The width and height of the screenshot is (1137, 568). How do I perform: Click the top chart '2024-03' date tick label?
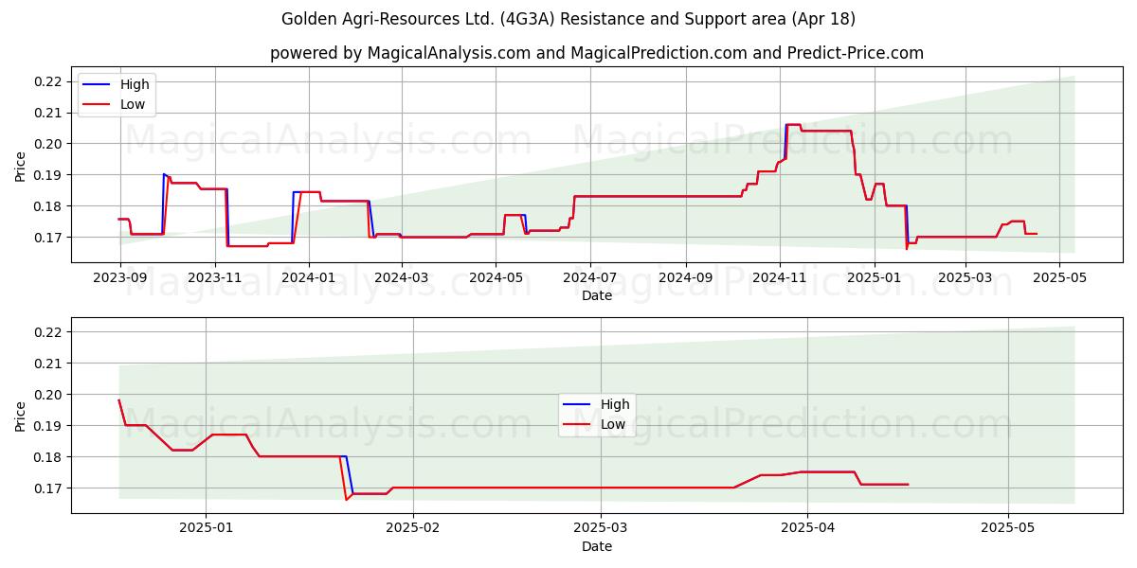point(402,278)
